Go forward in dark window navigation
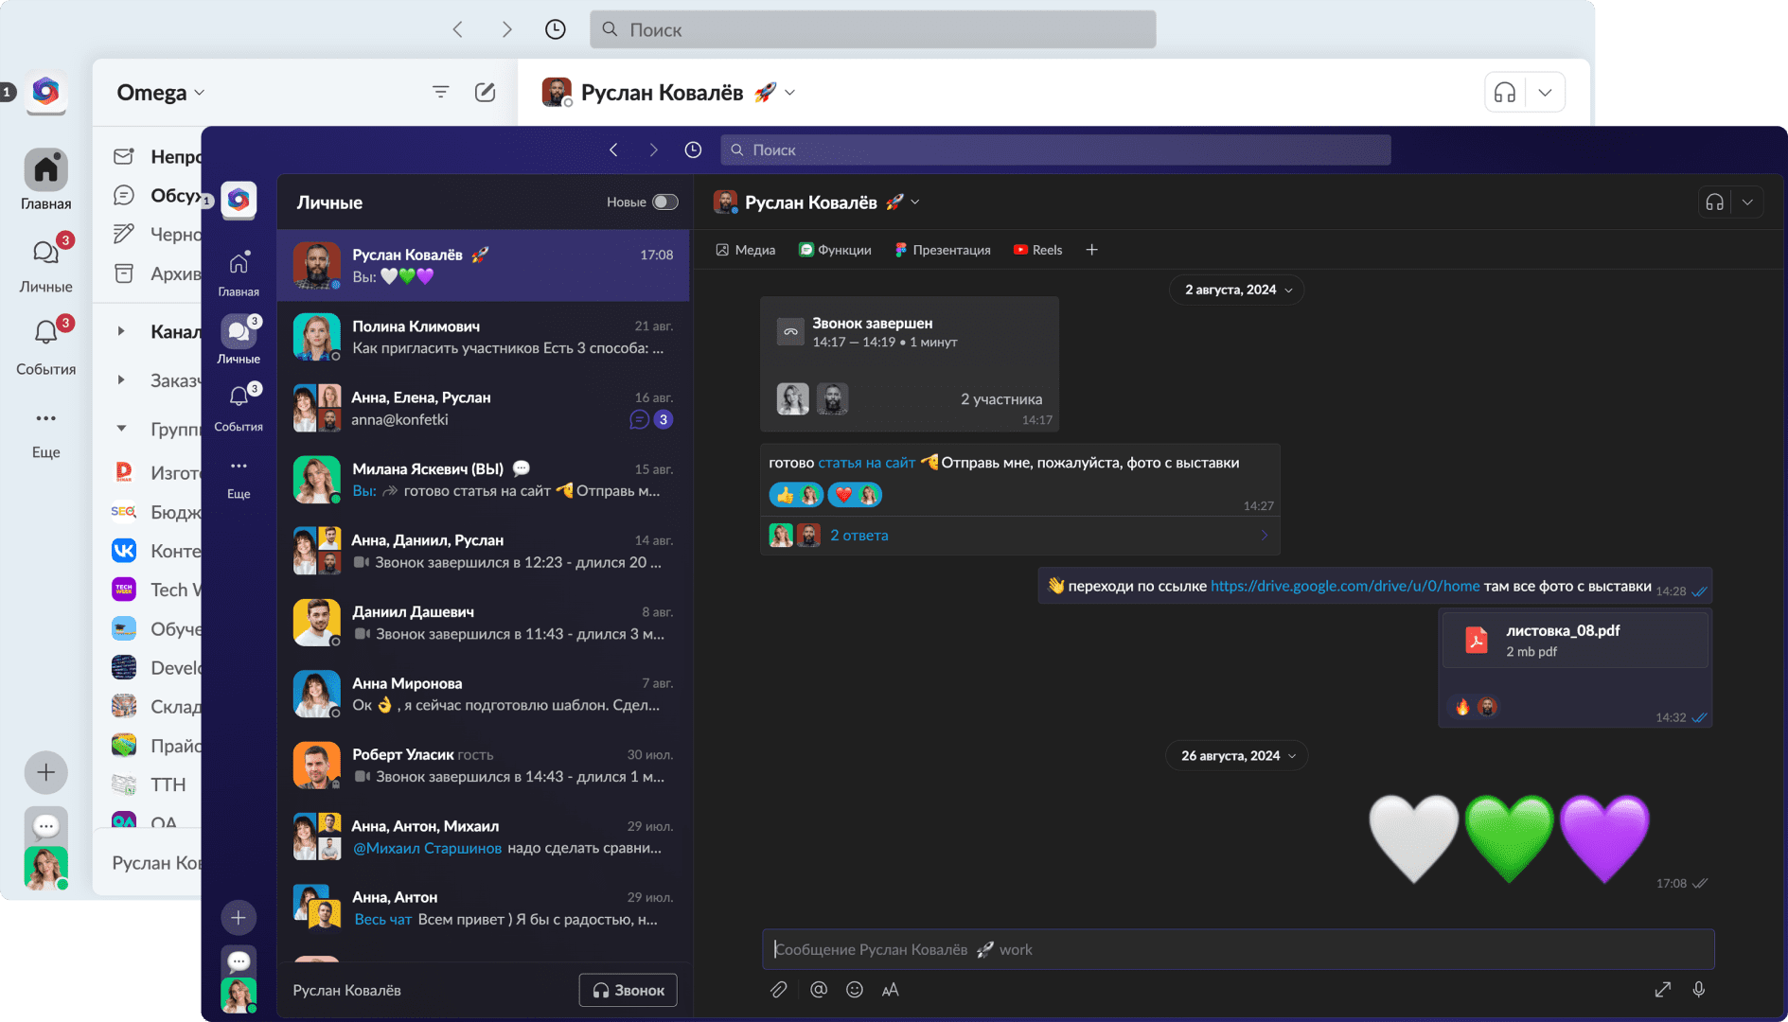This screenshot has width=1788, height=1022. click(653, 150)
